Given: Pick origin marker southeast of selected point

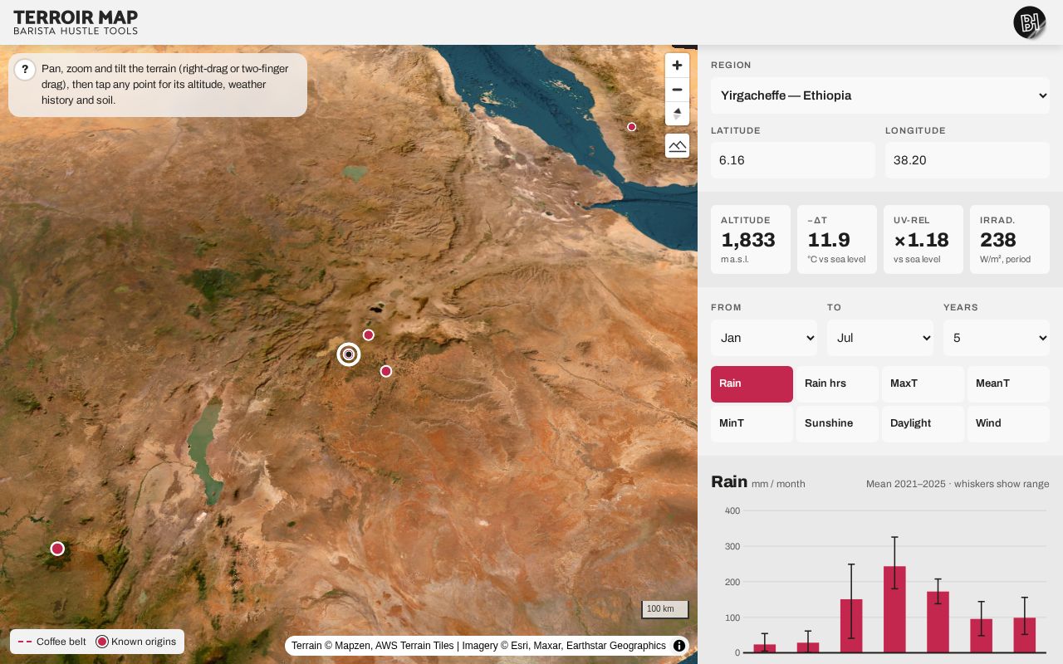Looking at the screenshot, I should pos(386,371).
